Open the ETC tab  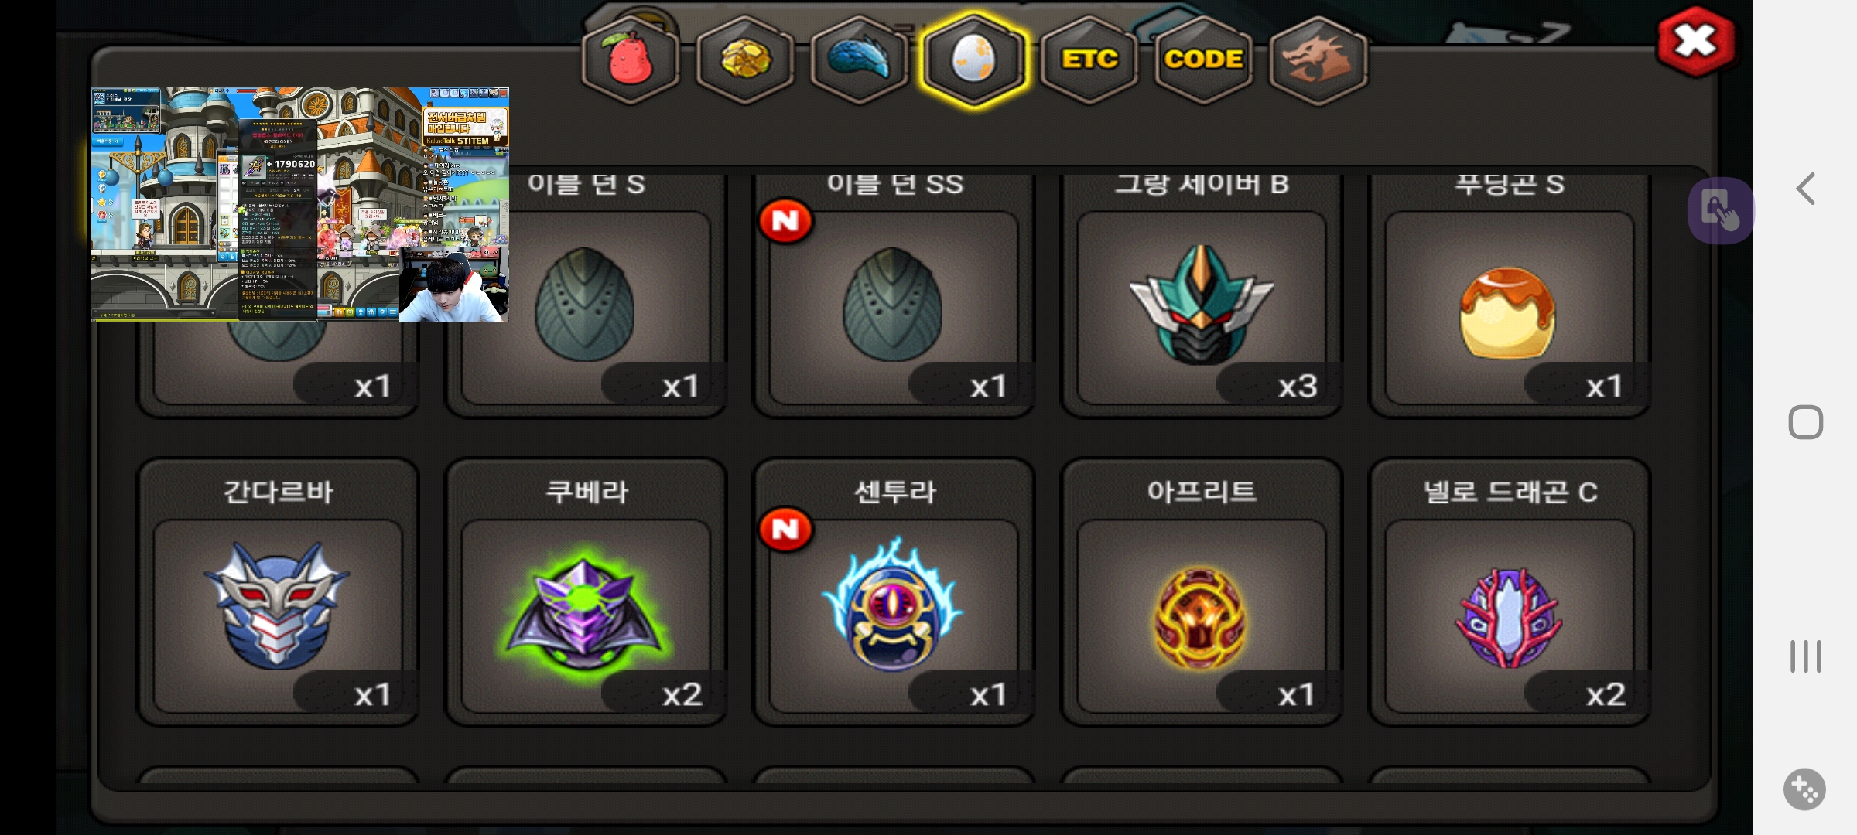[x=1089, y=60]
